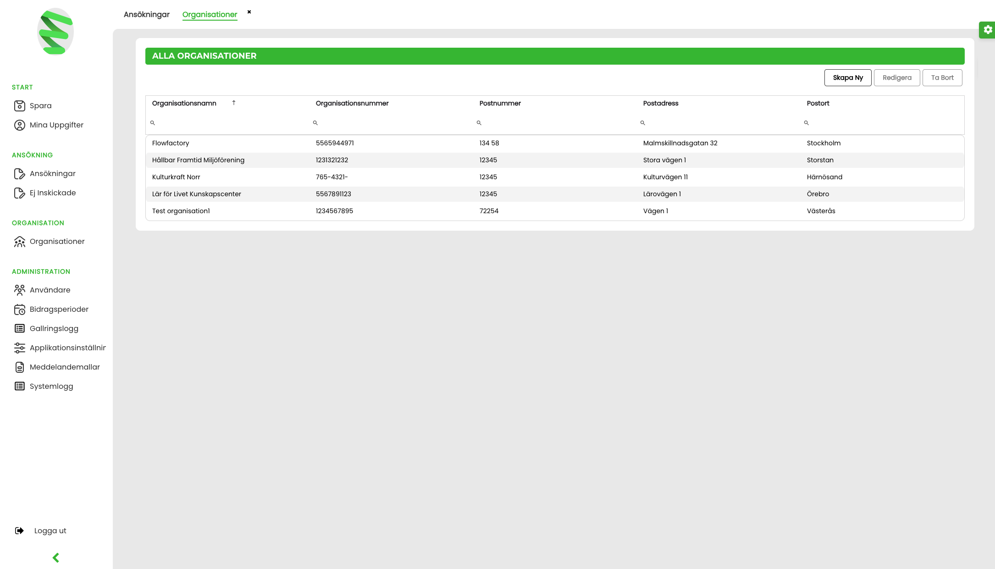995x569 pixels.
Task: Collapse sidebar with green chevron
Action: [x=56, y=558]
